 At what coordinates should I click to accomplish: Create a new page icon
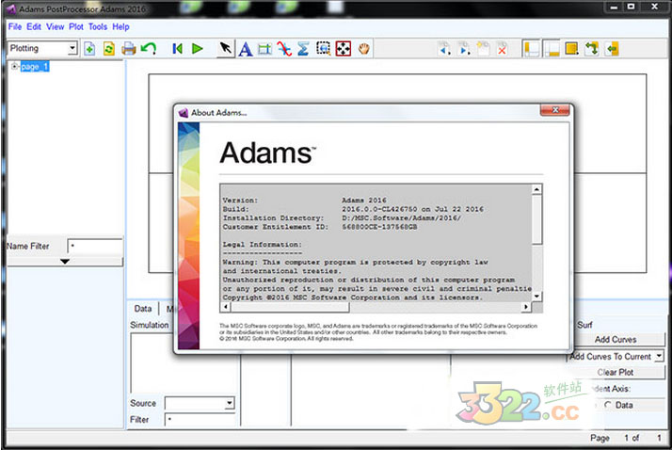pos(483,48)
